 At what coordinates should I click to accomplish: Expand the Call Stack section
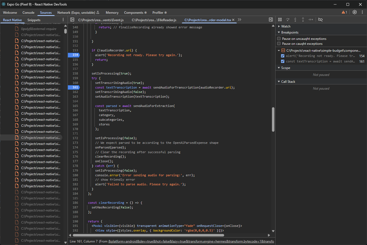(x=279, y=81)
